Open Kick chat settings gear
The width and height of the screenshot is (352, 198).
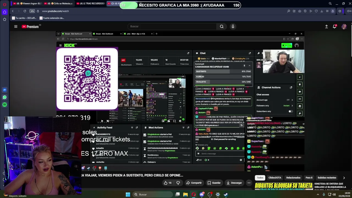click(x=241, y=160)
